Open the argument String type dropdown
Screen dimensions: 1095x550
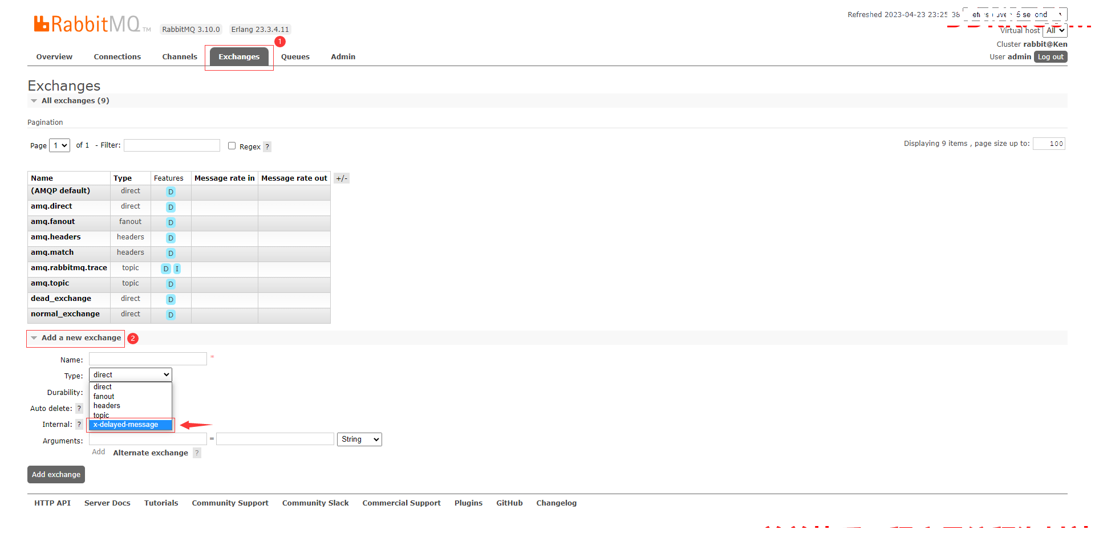click(x=359, y=439)
